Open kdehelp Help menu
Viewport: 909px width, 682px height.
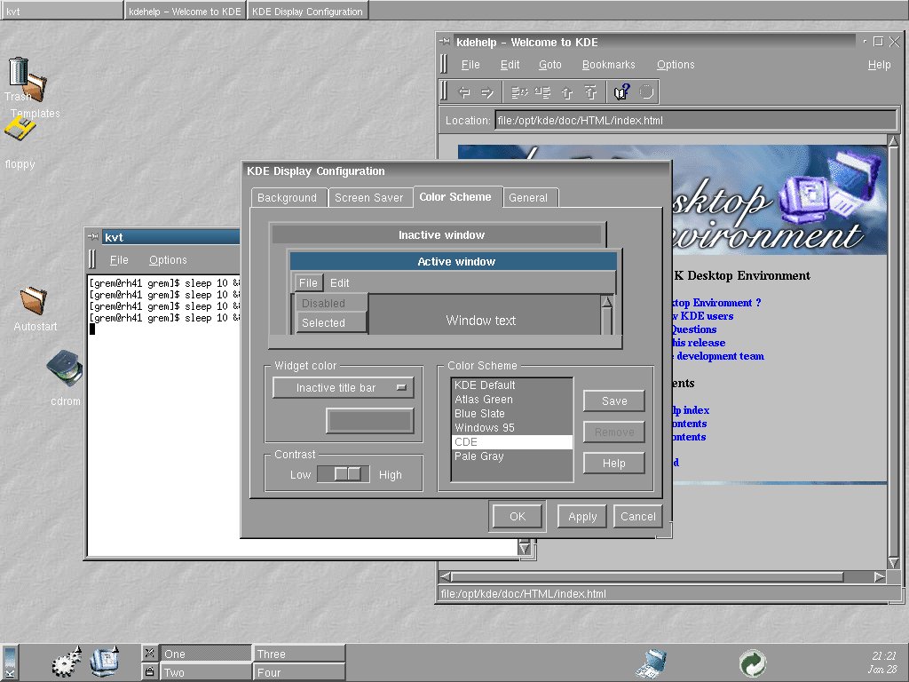(x=879, y=64)
